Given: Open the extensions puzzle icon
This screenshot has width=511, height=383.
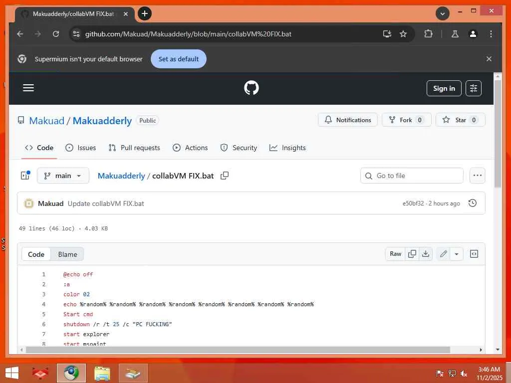Looking at the screenshot, I should point(428,34).
